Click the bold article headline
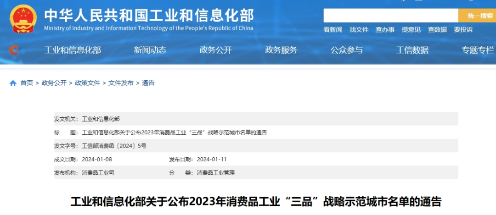The image size is (496, 215). [x=256, y=201]
